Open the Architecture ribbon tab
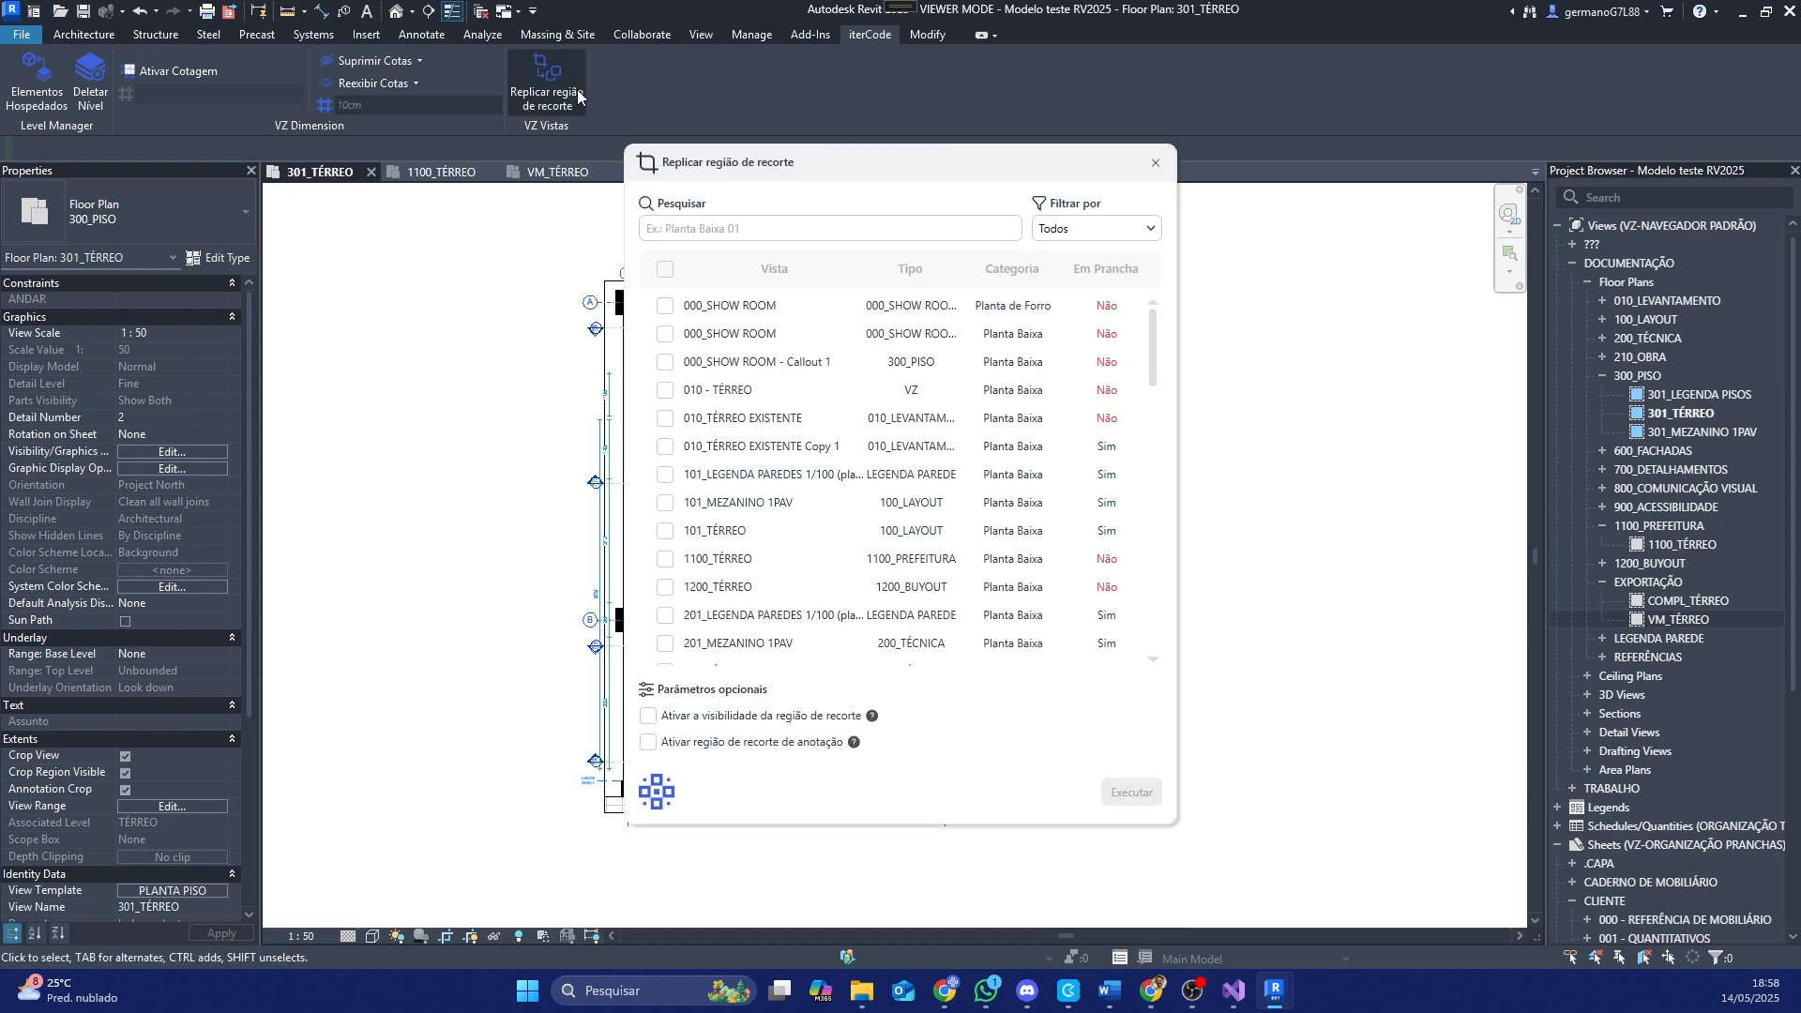This screenshot has width=1801, height=1013. 83,35
